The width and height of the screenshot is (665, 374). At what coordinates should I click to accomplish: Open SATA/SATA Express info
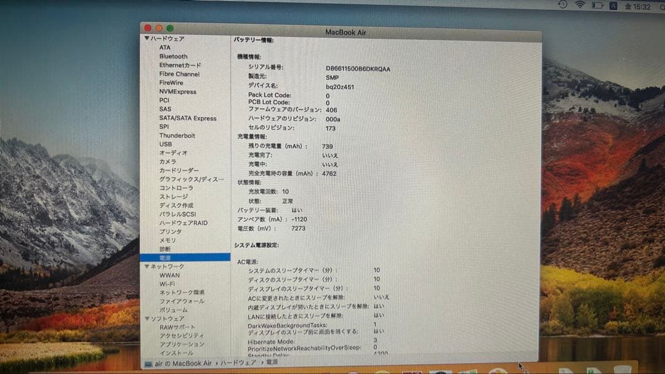187,118
